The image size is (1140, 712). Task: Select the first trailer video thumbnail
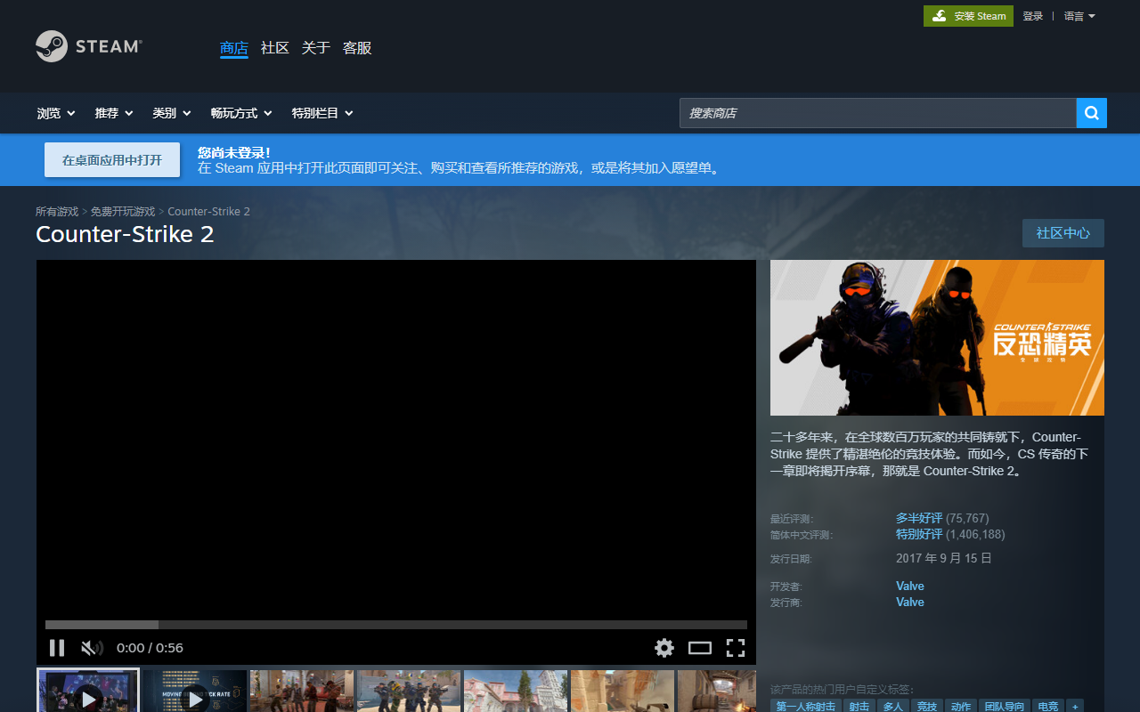click(88, 691)
